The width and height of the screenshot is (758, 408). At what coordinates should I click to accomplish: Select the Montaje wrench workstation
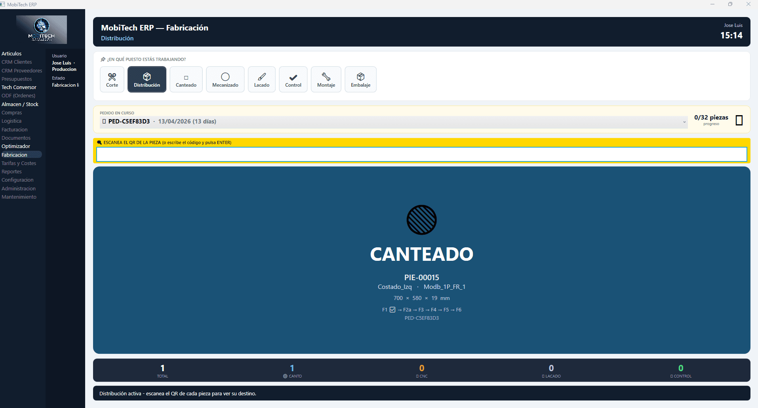pyautogui.click(x=326, y=80)
